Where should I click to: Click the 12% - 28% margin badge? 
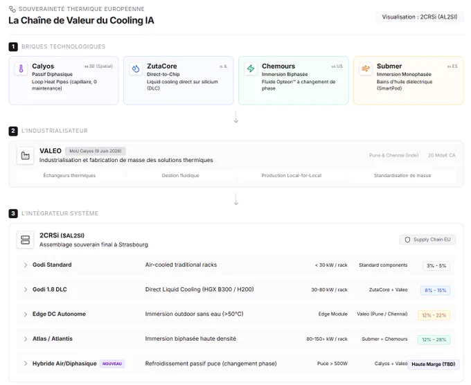pos(434,340)
